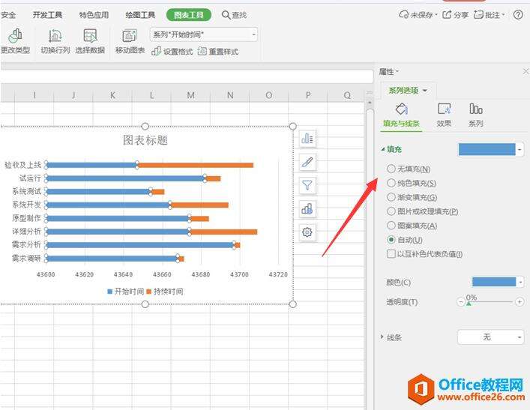Click the Switch Row/Column (切换行列) icon

(x=55, y=36)
